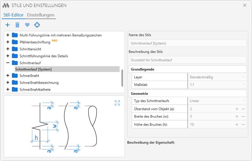The image size is (252, 161).
Task: Collapse the Schnittverlauf tree folder
Action: (8, 63)
